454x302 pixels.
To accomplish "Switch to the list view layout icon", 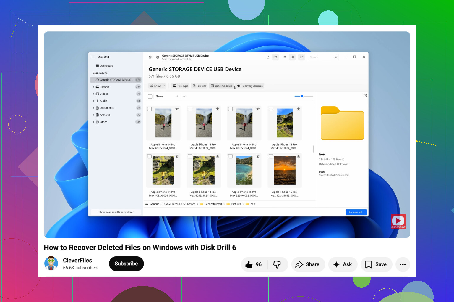I will [x=285, y=57].
